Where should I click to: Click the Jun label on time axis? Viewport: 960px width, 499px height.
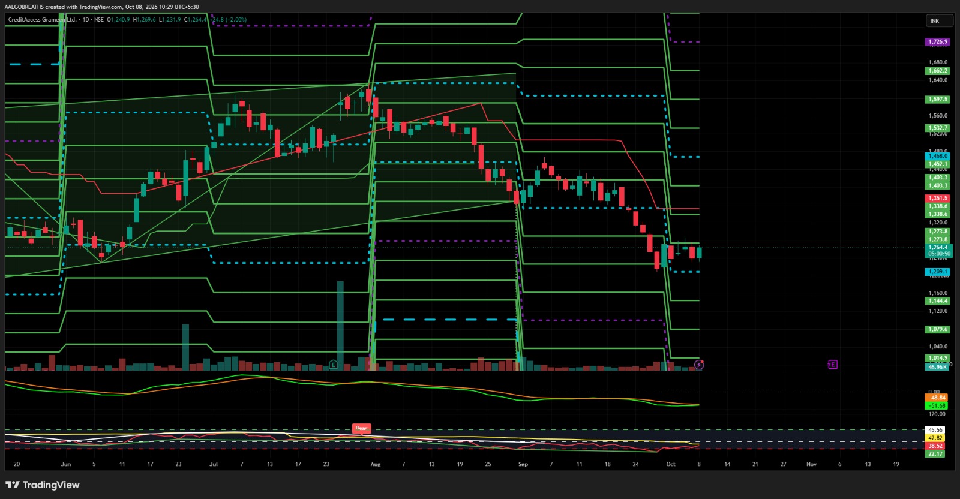(66, 464)
